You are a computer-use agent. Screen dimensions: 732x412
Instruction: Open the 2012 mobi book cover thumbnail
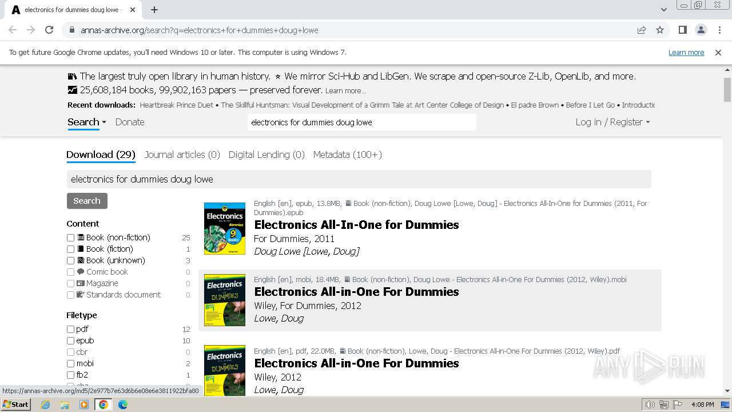(225, 300)
